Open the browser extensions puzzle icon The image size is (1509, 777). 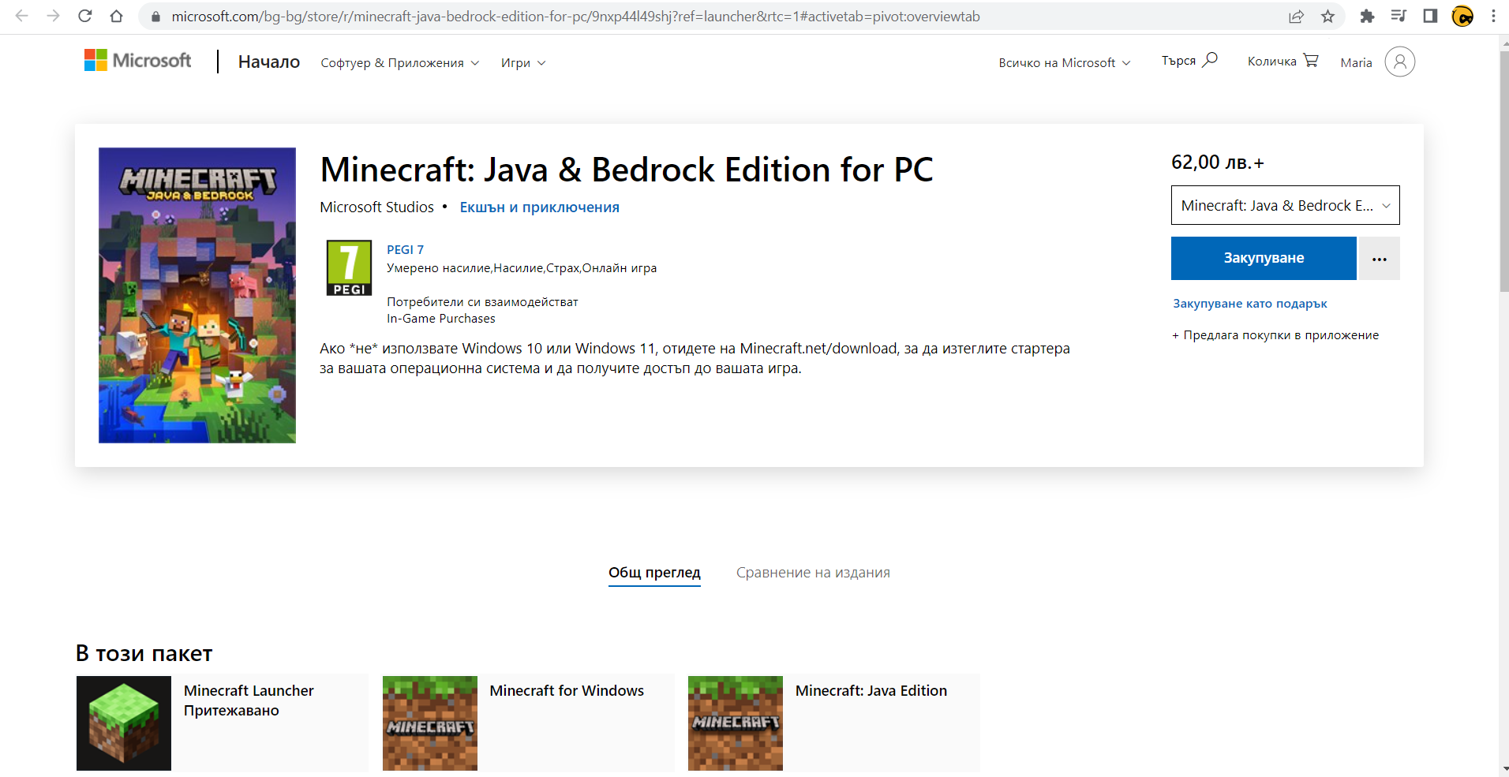tap(1367, 17)
